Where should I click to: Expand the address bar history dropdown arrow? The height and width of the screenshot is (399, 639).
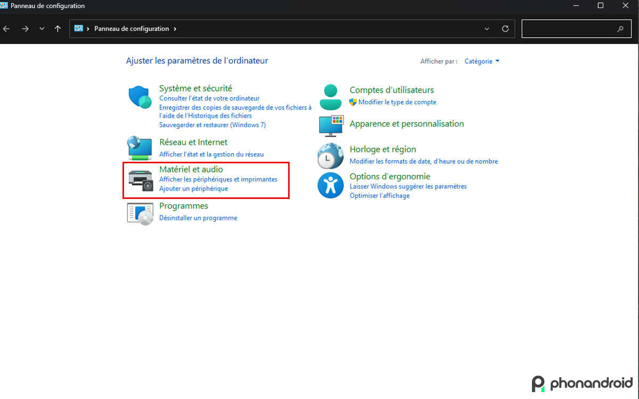486,28
